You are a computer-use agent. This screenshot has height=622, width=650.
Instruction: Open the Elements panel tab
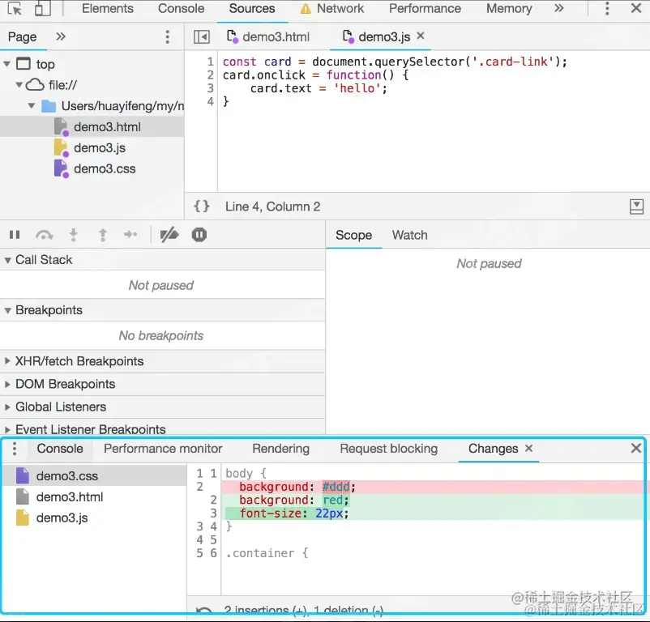107,8
